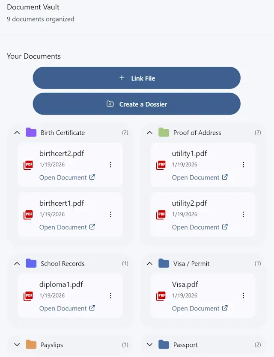The image size is (274, 357).
Task: Click the PDF icon of utility1.pdf
Action: (161, 165)
